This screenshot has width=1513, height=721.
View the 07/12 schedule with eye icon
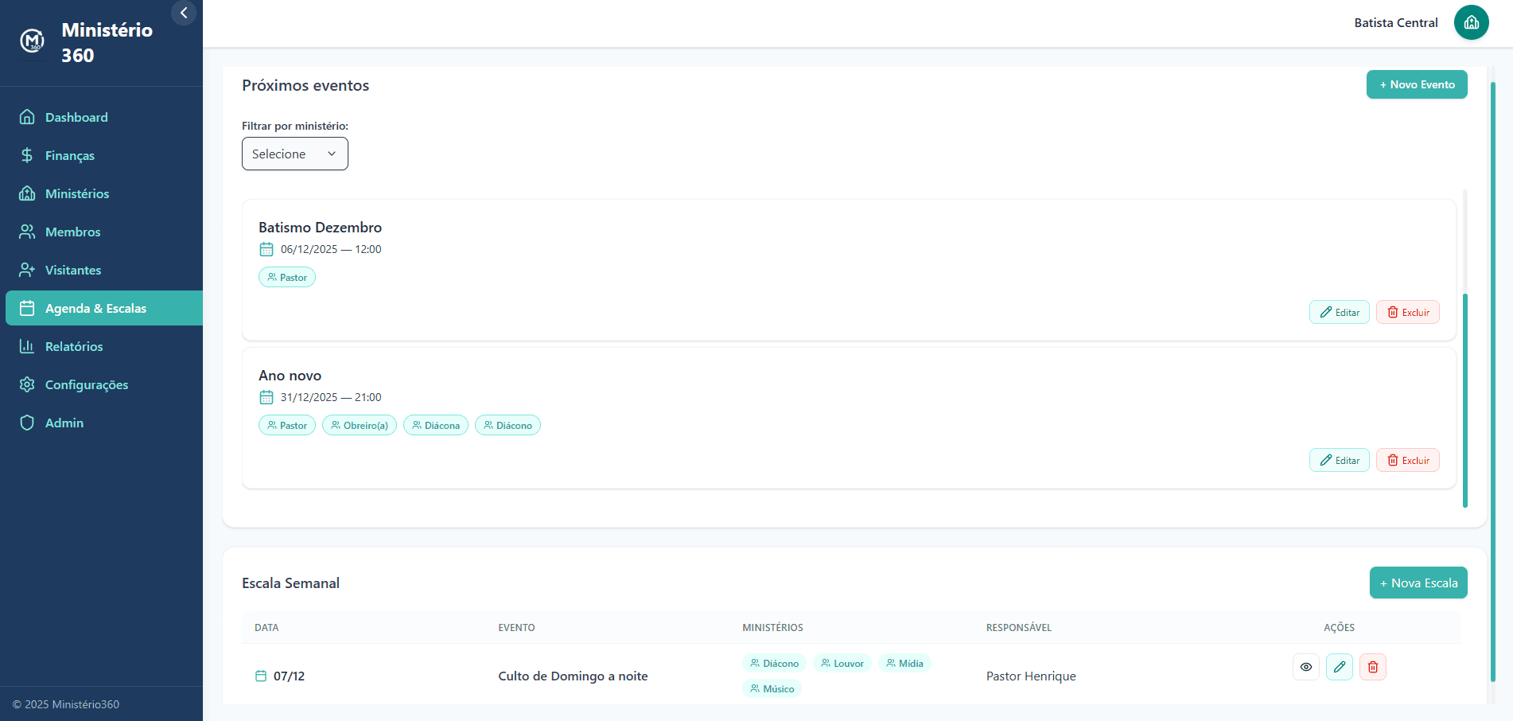1305,667
